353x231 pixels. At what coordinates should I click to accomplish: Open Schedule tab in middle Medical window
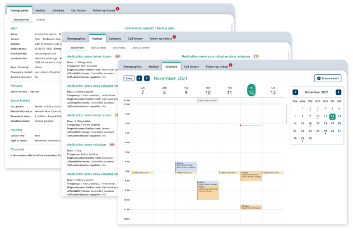coord(115,39)
